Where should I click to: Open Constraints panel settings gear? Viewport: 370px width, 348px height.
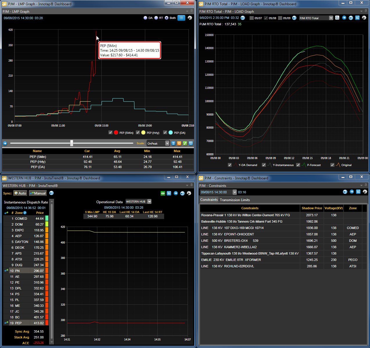365,192
